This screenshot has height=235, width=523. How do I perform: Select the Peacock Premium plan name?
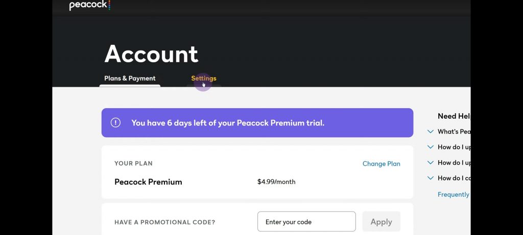(x=148, y=182)
